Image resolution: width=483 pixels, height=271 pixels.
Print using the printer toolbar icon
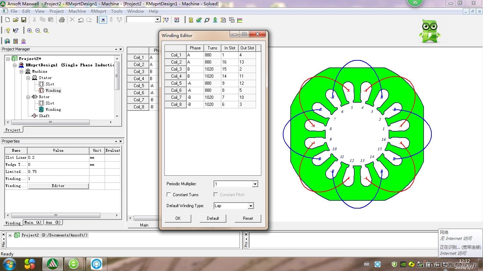point(62,20)
